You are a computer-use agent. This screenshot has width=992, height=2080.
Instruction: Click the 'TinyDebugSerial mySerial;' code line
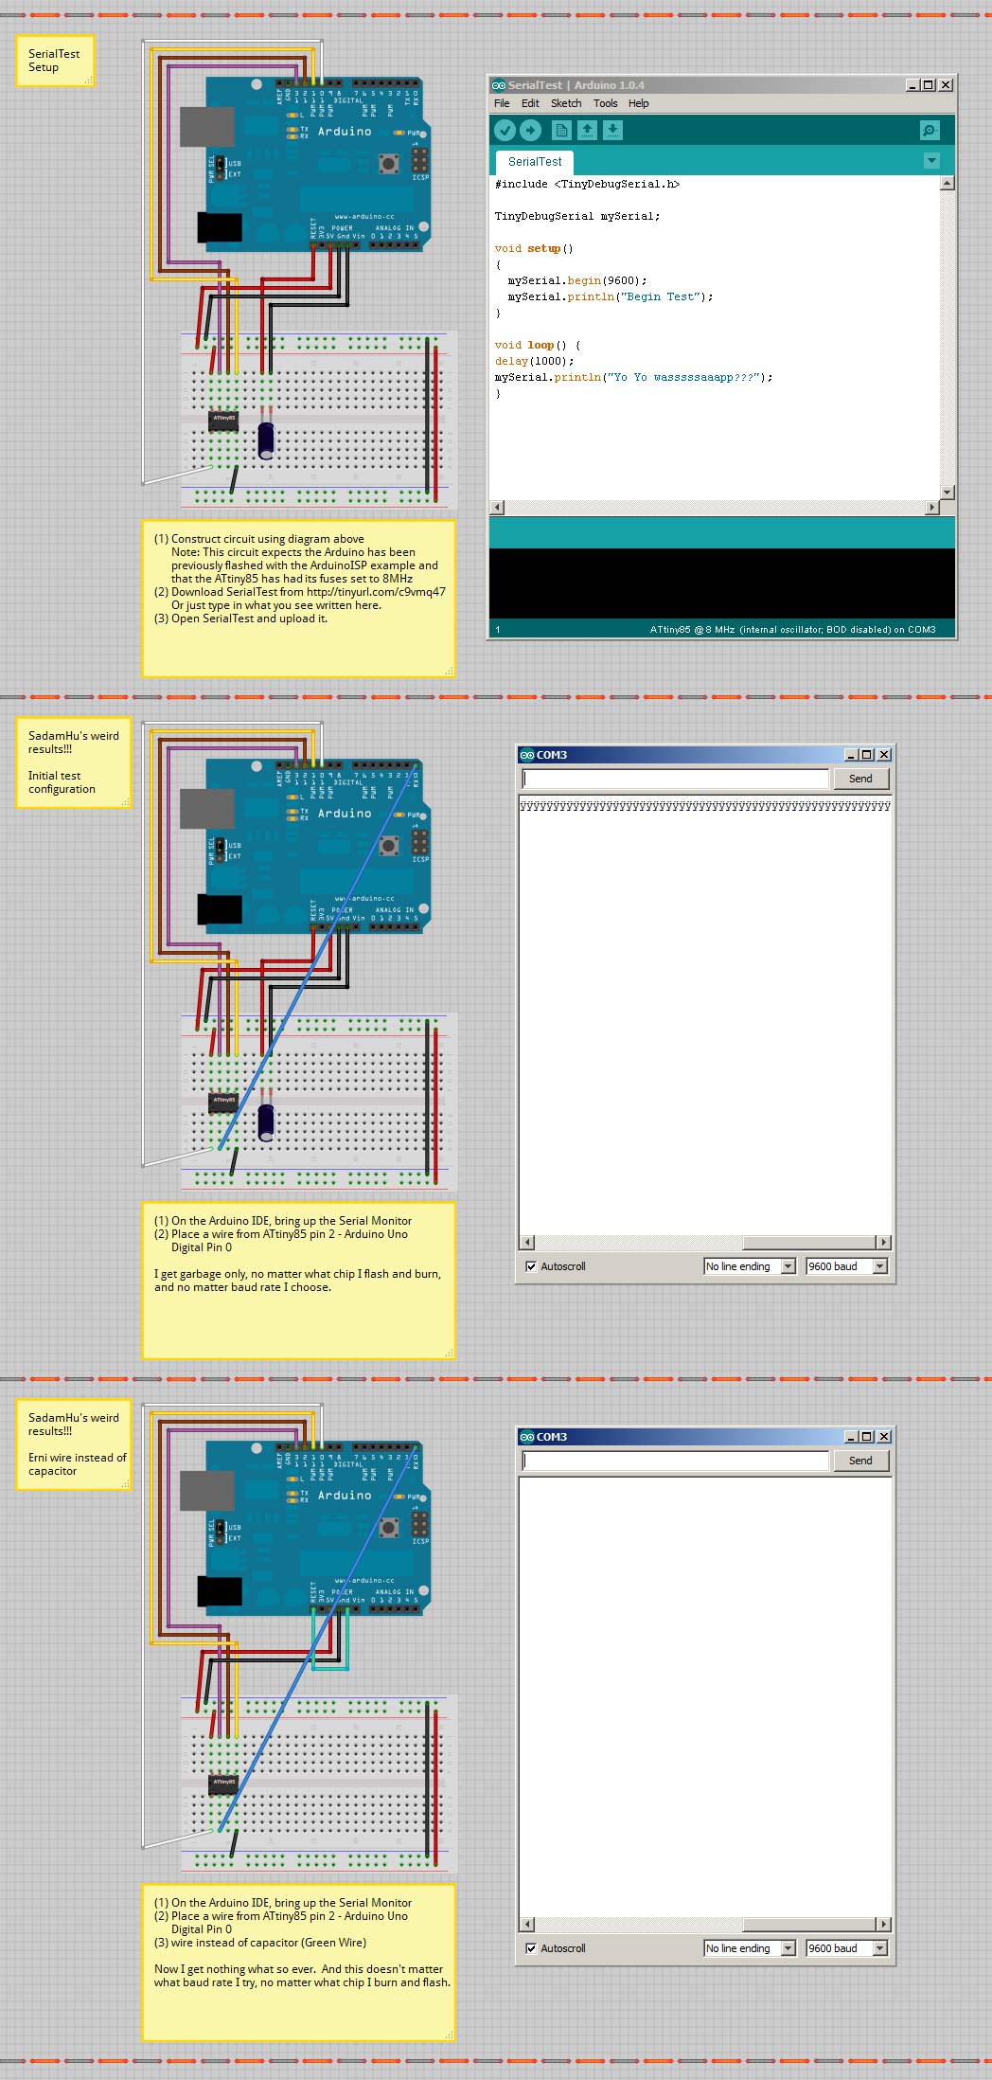tap(577, 217)
